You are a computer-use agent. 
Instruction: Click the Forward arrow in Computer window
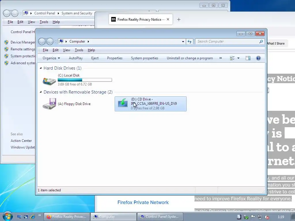[50, 41]
